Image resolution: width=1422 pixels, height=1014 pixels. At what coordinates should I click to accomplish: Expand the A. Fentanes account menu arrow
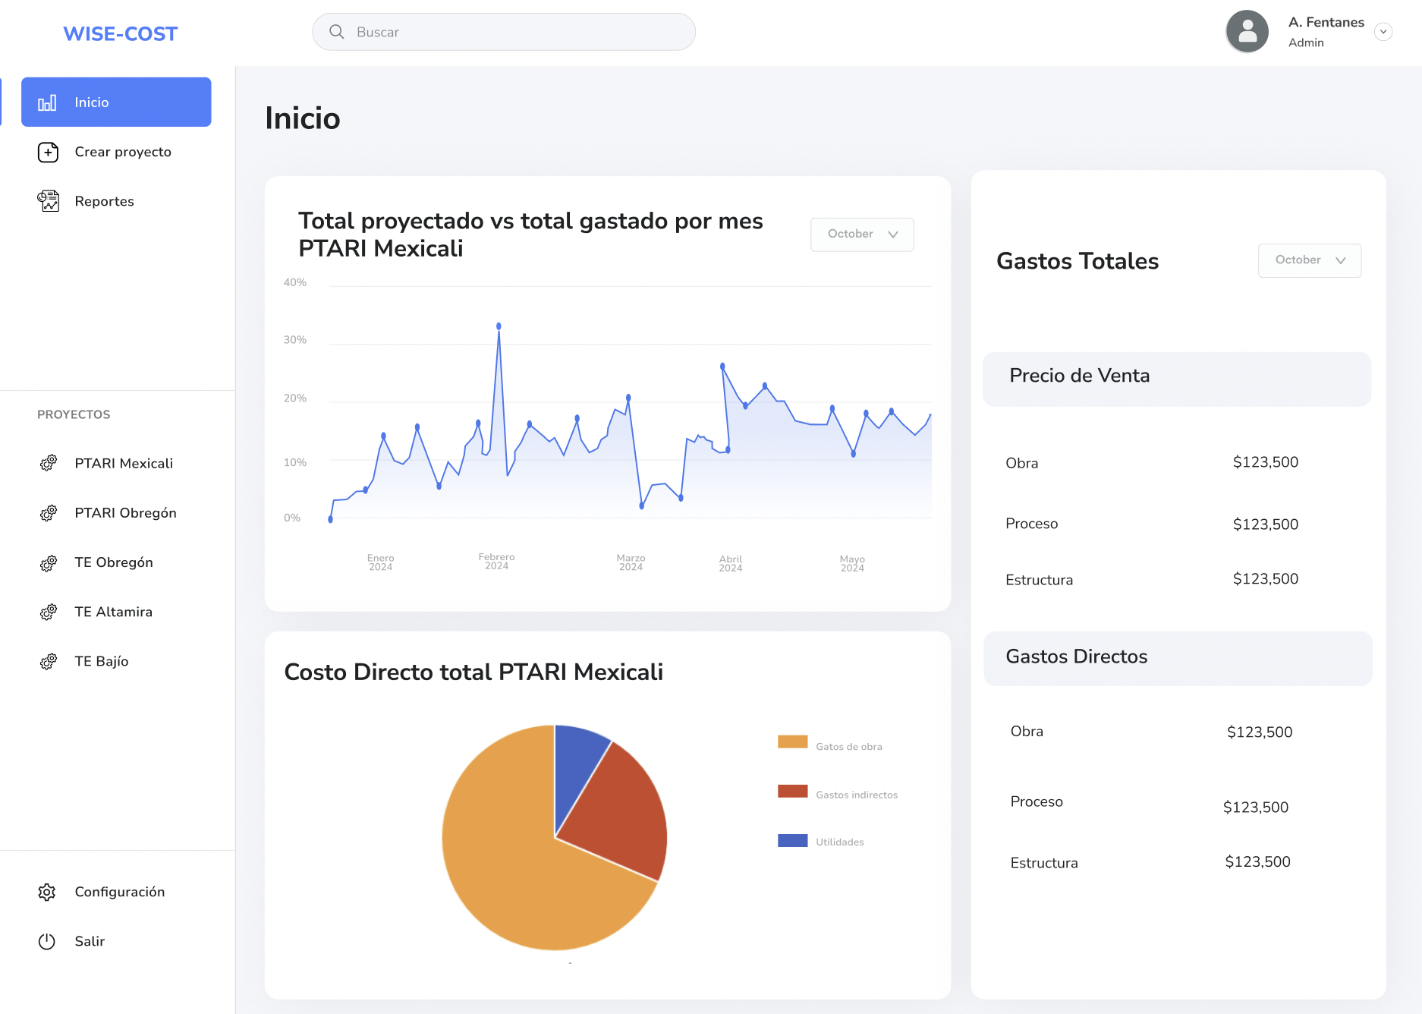click(x=1383, y=32)
